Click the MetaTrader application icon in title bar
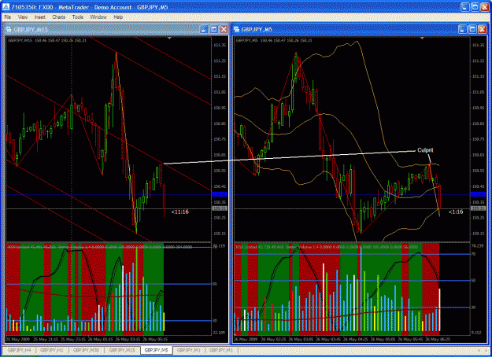 click(x=6, y=7)
